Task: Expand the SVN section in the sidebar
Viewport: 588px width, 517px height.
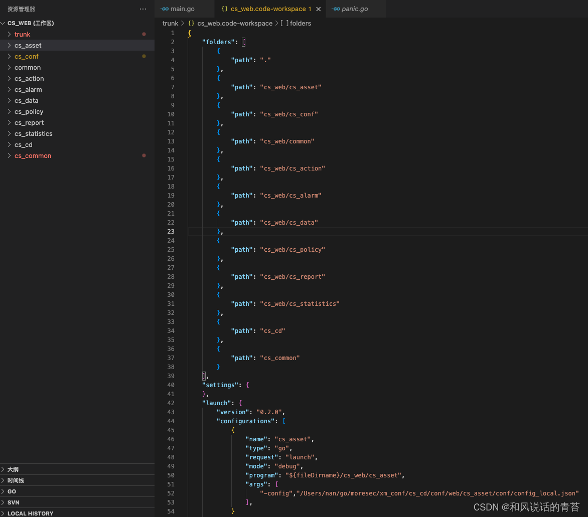Action: (13, 502)
